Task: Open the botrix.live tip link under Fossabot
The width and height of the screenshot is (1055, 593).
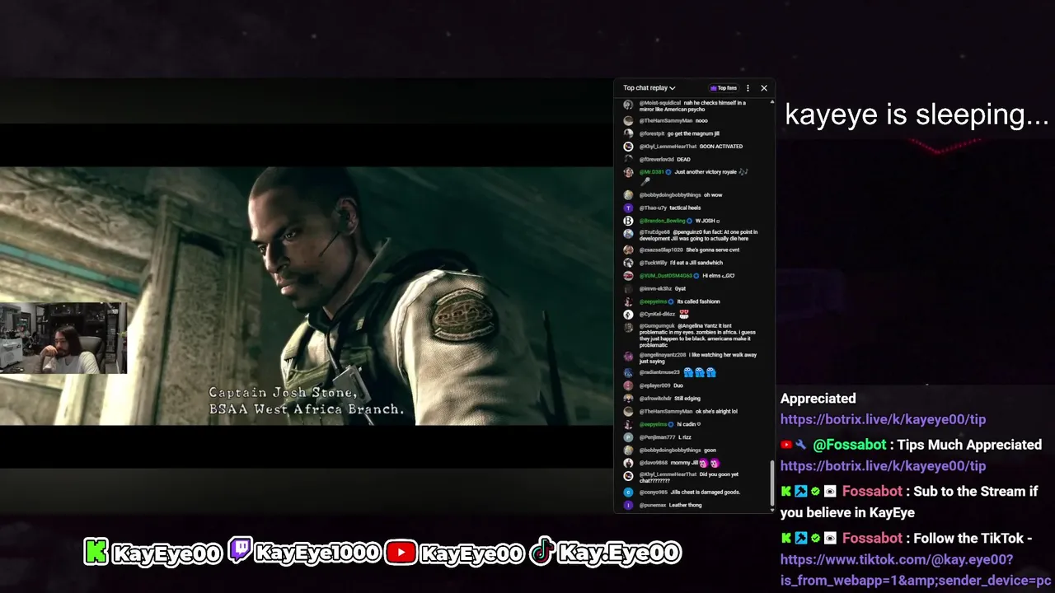Action: click(883, 466)
